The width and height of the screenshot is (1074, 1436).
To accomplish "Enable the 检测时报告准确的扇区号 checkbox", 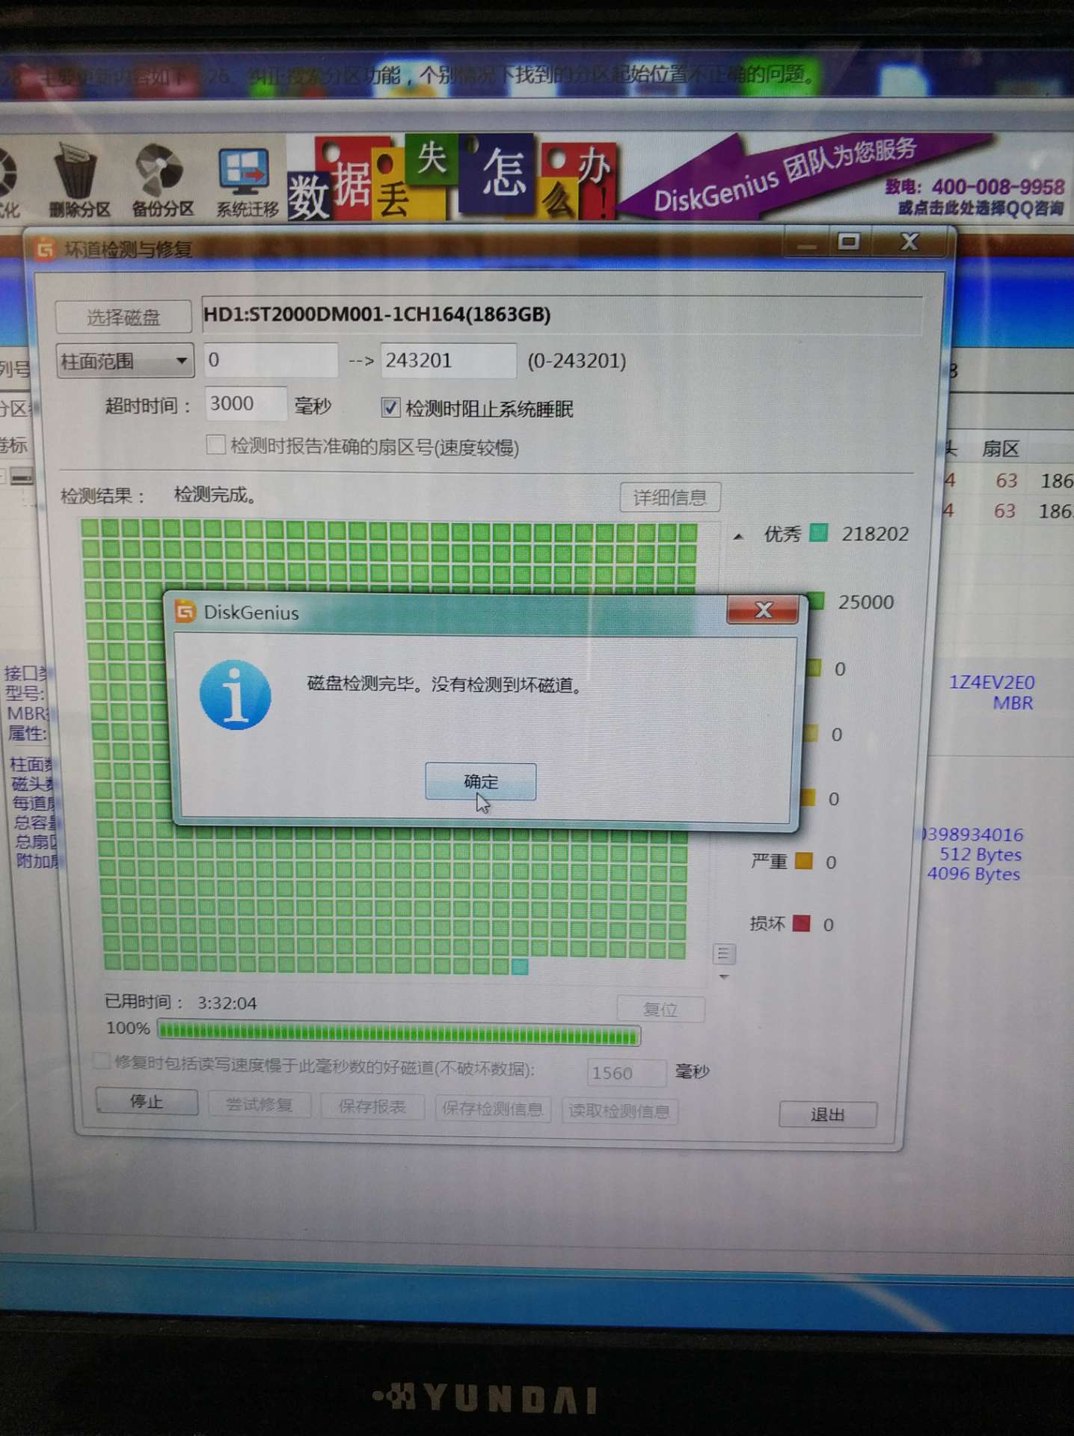I will pyautogui.click(x=215, y=445).
